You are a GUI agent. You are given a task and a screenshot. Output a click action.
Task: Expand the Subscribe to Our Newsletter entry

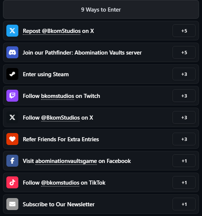pyautogui.click(x=101, y=204)
